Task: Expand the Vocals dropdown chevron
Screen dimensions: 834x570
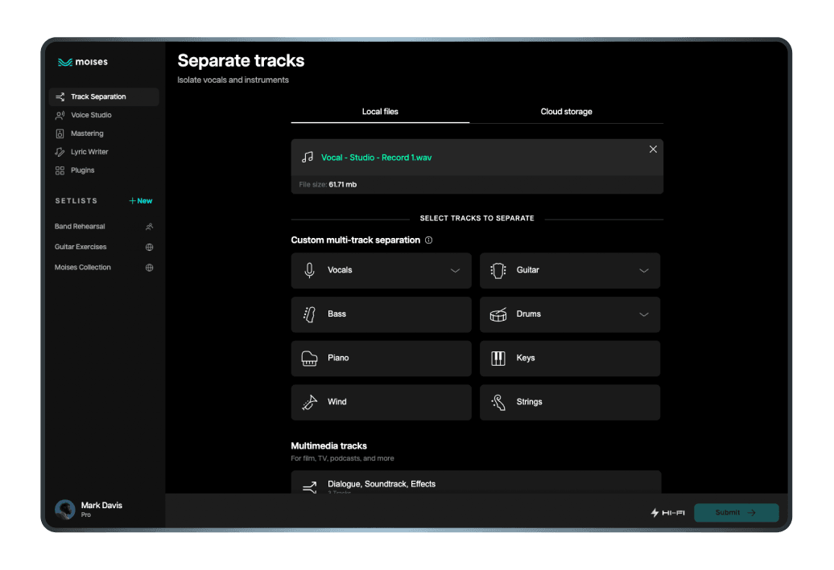Action: click(455, 271)
